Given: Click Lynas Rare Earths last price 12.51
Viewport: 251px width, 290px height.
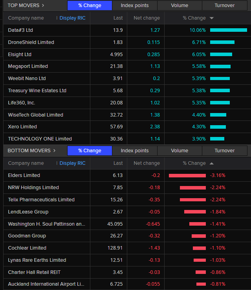Looking at the screenshot, I should tap(116, 260).
